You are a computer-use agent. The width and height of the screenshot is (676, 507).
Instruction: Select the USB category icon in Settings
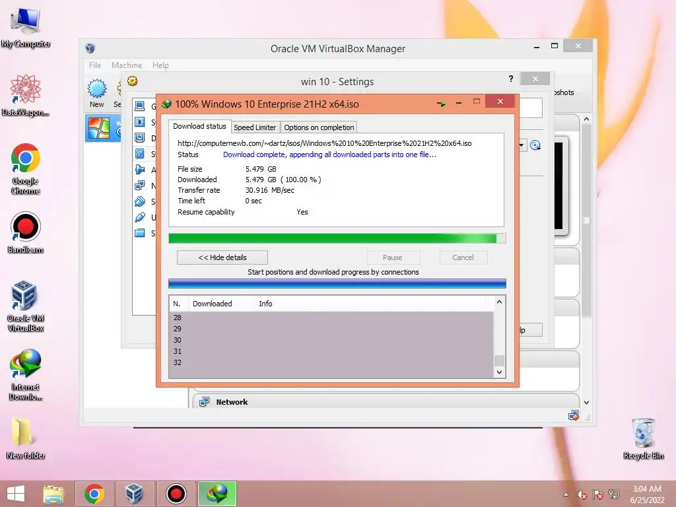point(140,217)
